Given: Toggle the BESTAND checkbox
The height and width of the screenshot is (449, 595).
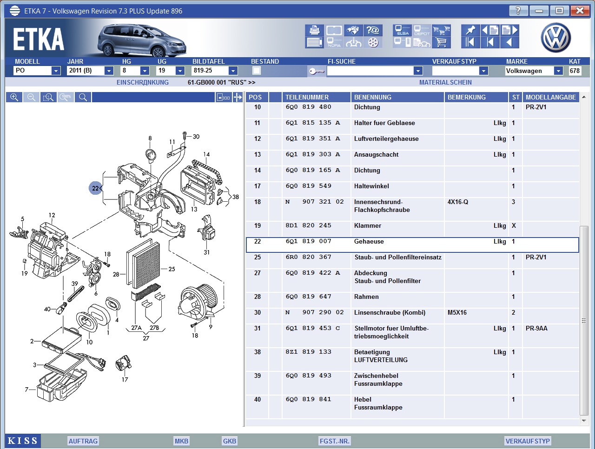Looking at the screenshot, I should pyautogui.click(x=256, y=71).
